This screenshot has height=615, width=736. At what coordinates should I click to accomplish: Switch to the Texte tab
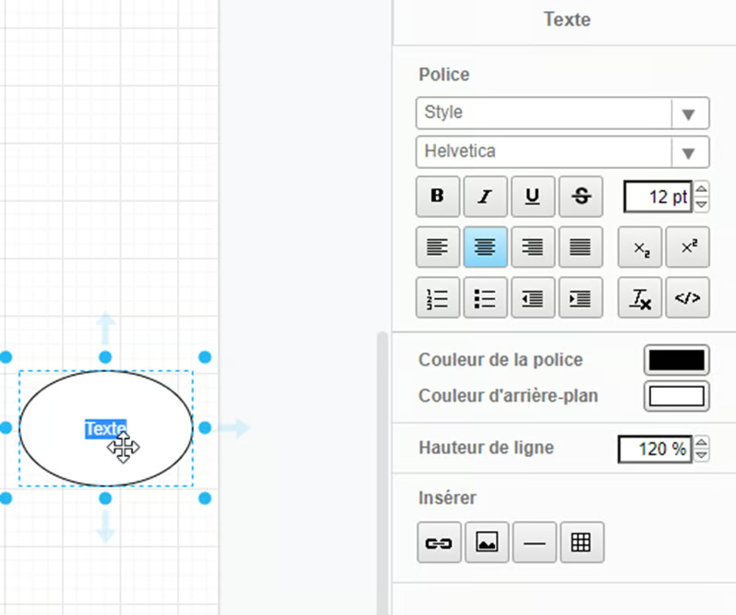566,19
